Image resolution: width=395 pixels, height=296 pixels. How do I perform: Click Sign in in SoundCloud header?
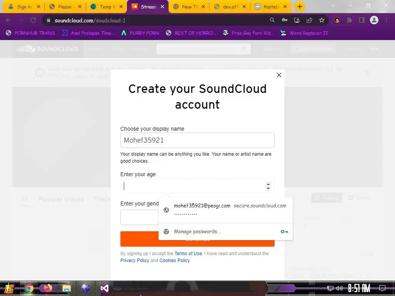(271, 49)
